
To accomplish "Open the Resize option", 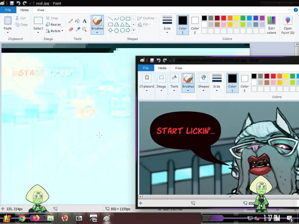I will (53, 24).
